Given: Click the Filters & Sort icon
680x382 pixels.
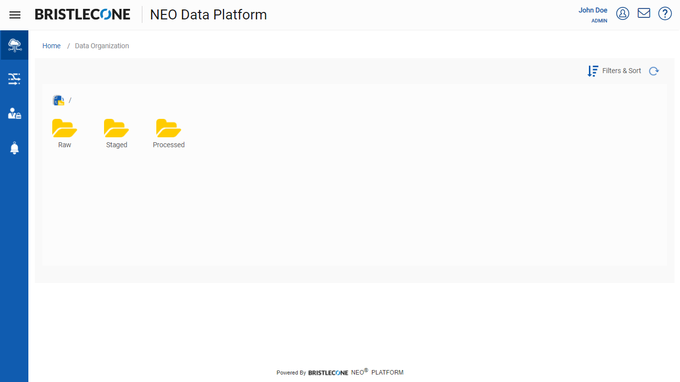Looking at the screenshot, I should pos(593,71).
